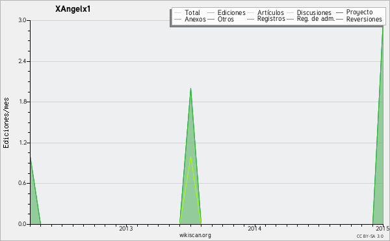Click the XAngelx1 chart title
This screenshot has width=390, height=241.
tap(73, 9)
